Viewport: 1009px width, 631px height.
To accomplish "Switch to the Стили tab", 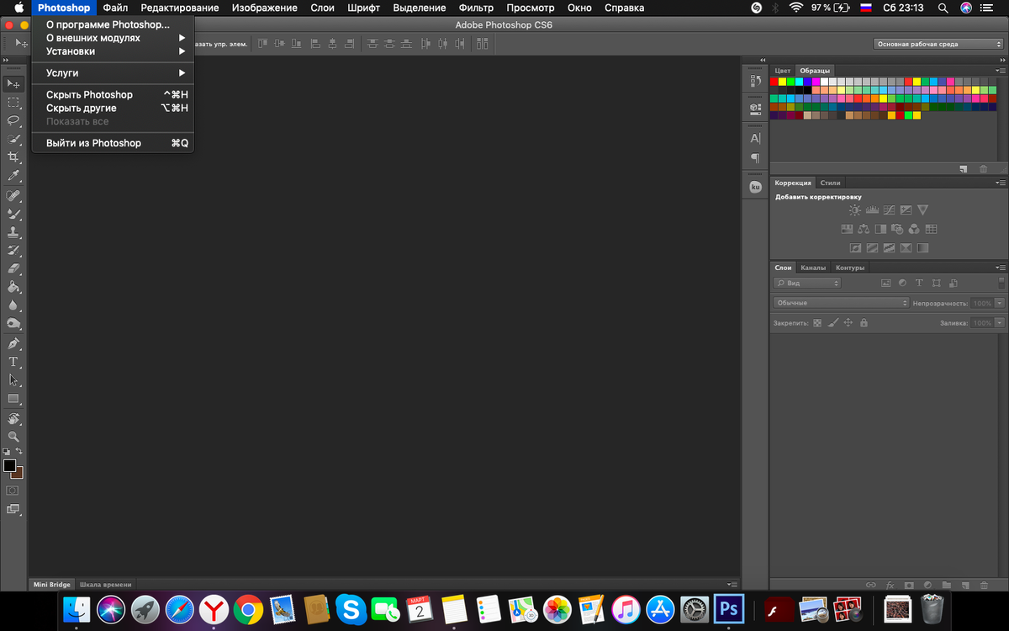I will tap(830, 183).
